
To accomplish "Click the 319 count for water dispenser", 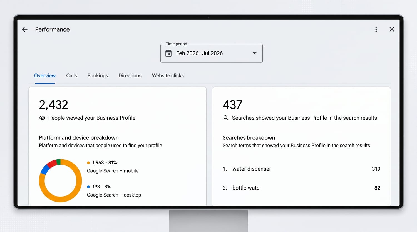I will point(376,169).
